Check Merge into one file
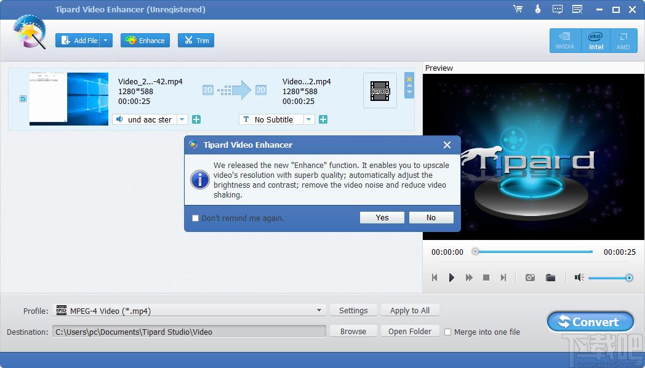The height and width of the screenshot is (368, 645). click(447, 332)
